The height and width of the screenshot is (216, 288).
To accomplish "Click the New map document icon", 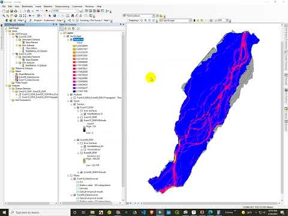I will point(4,11).
